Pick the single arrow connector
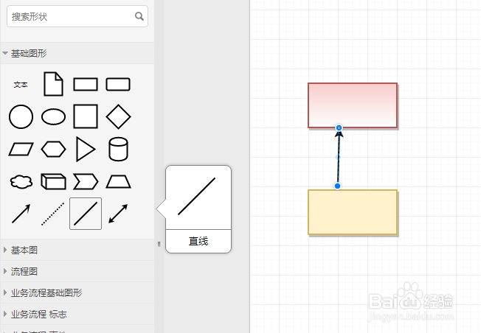This screenshot has height=333, width=481. tap(21, 214)
